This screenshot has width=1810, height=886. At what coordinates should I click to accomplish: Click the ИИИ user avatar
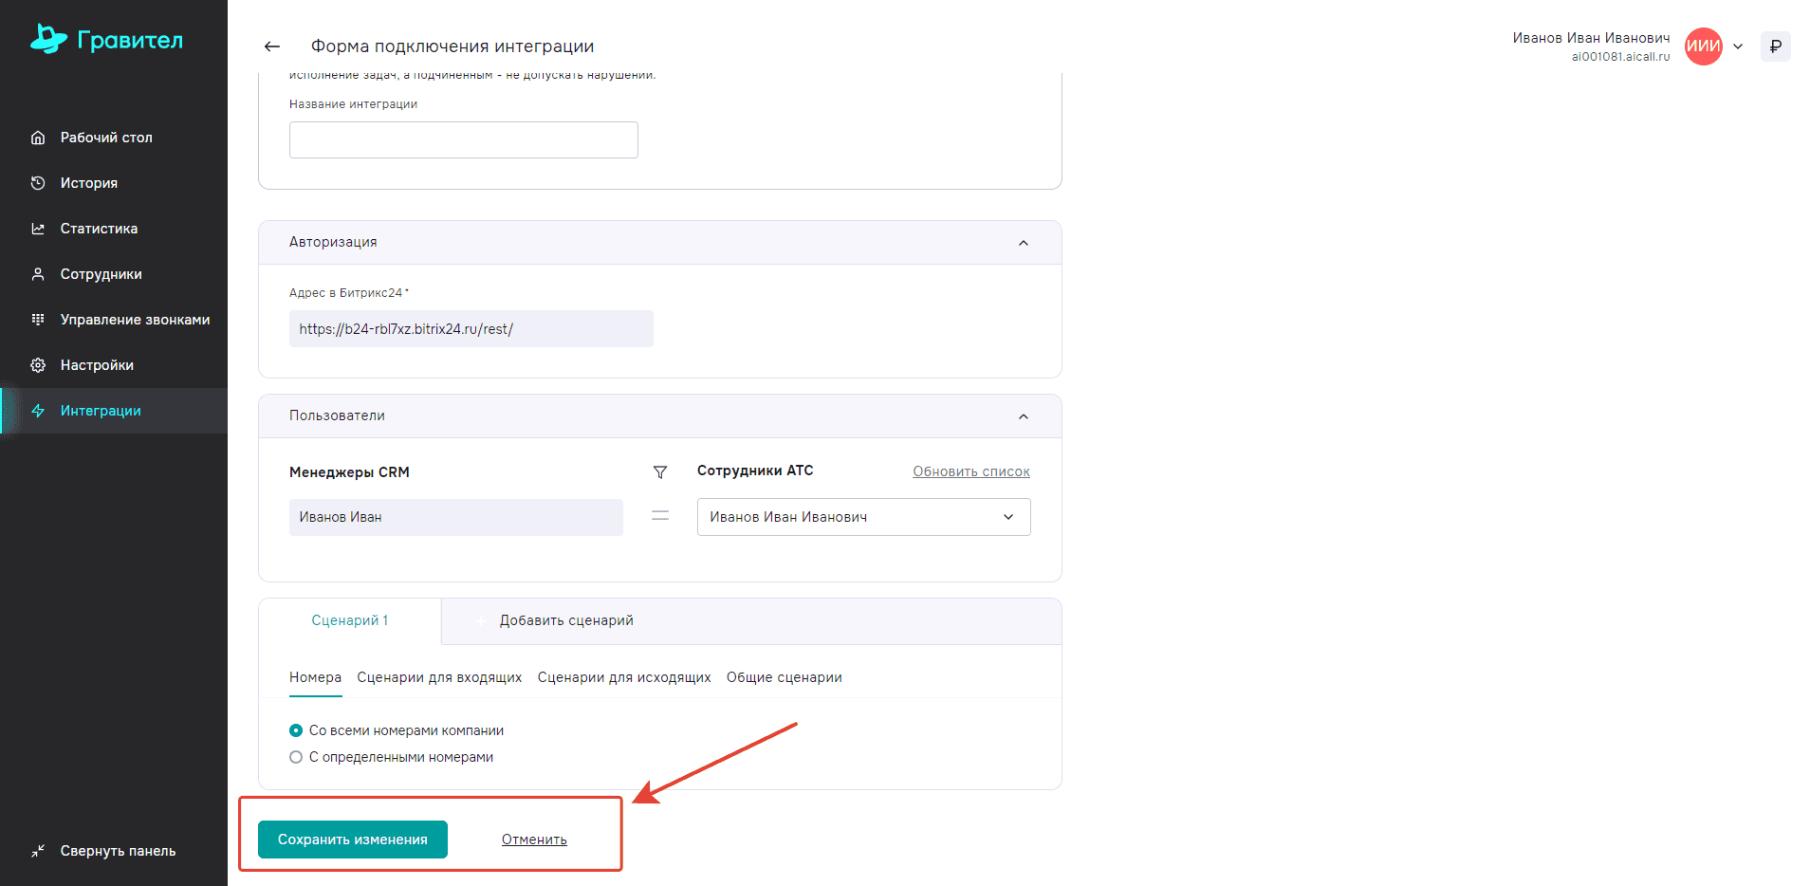pyautogui.click(x=1703, y=46)
